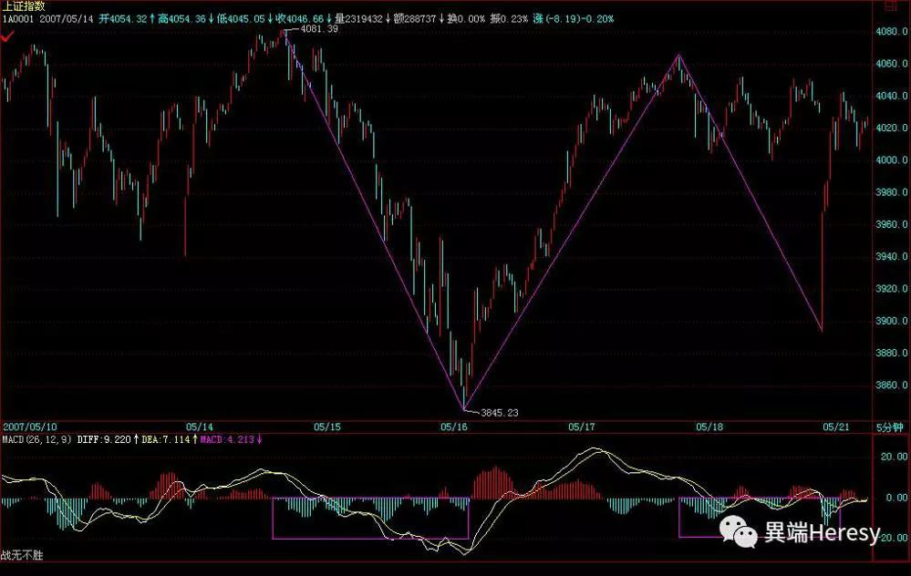
Task: Click the 4000.00 price axis label
Action: (x=892, y=159)
